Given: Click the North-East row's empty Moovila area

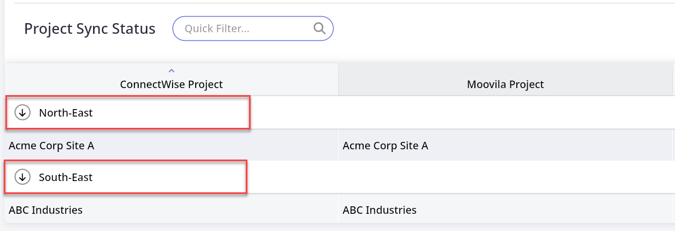Looking at the screenshot, I should click(x=505, y=113).
